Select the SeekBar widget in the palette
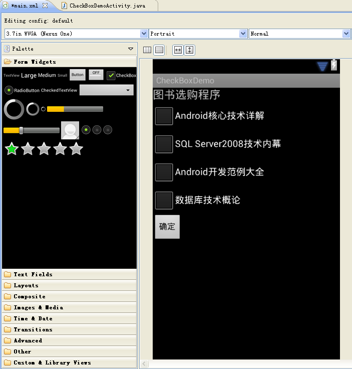The height and width of the screenshot is (369, 352). (x=32, y=130)
